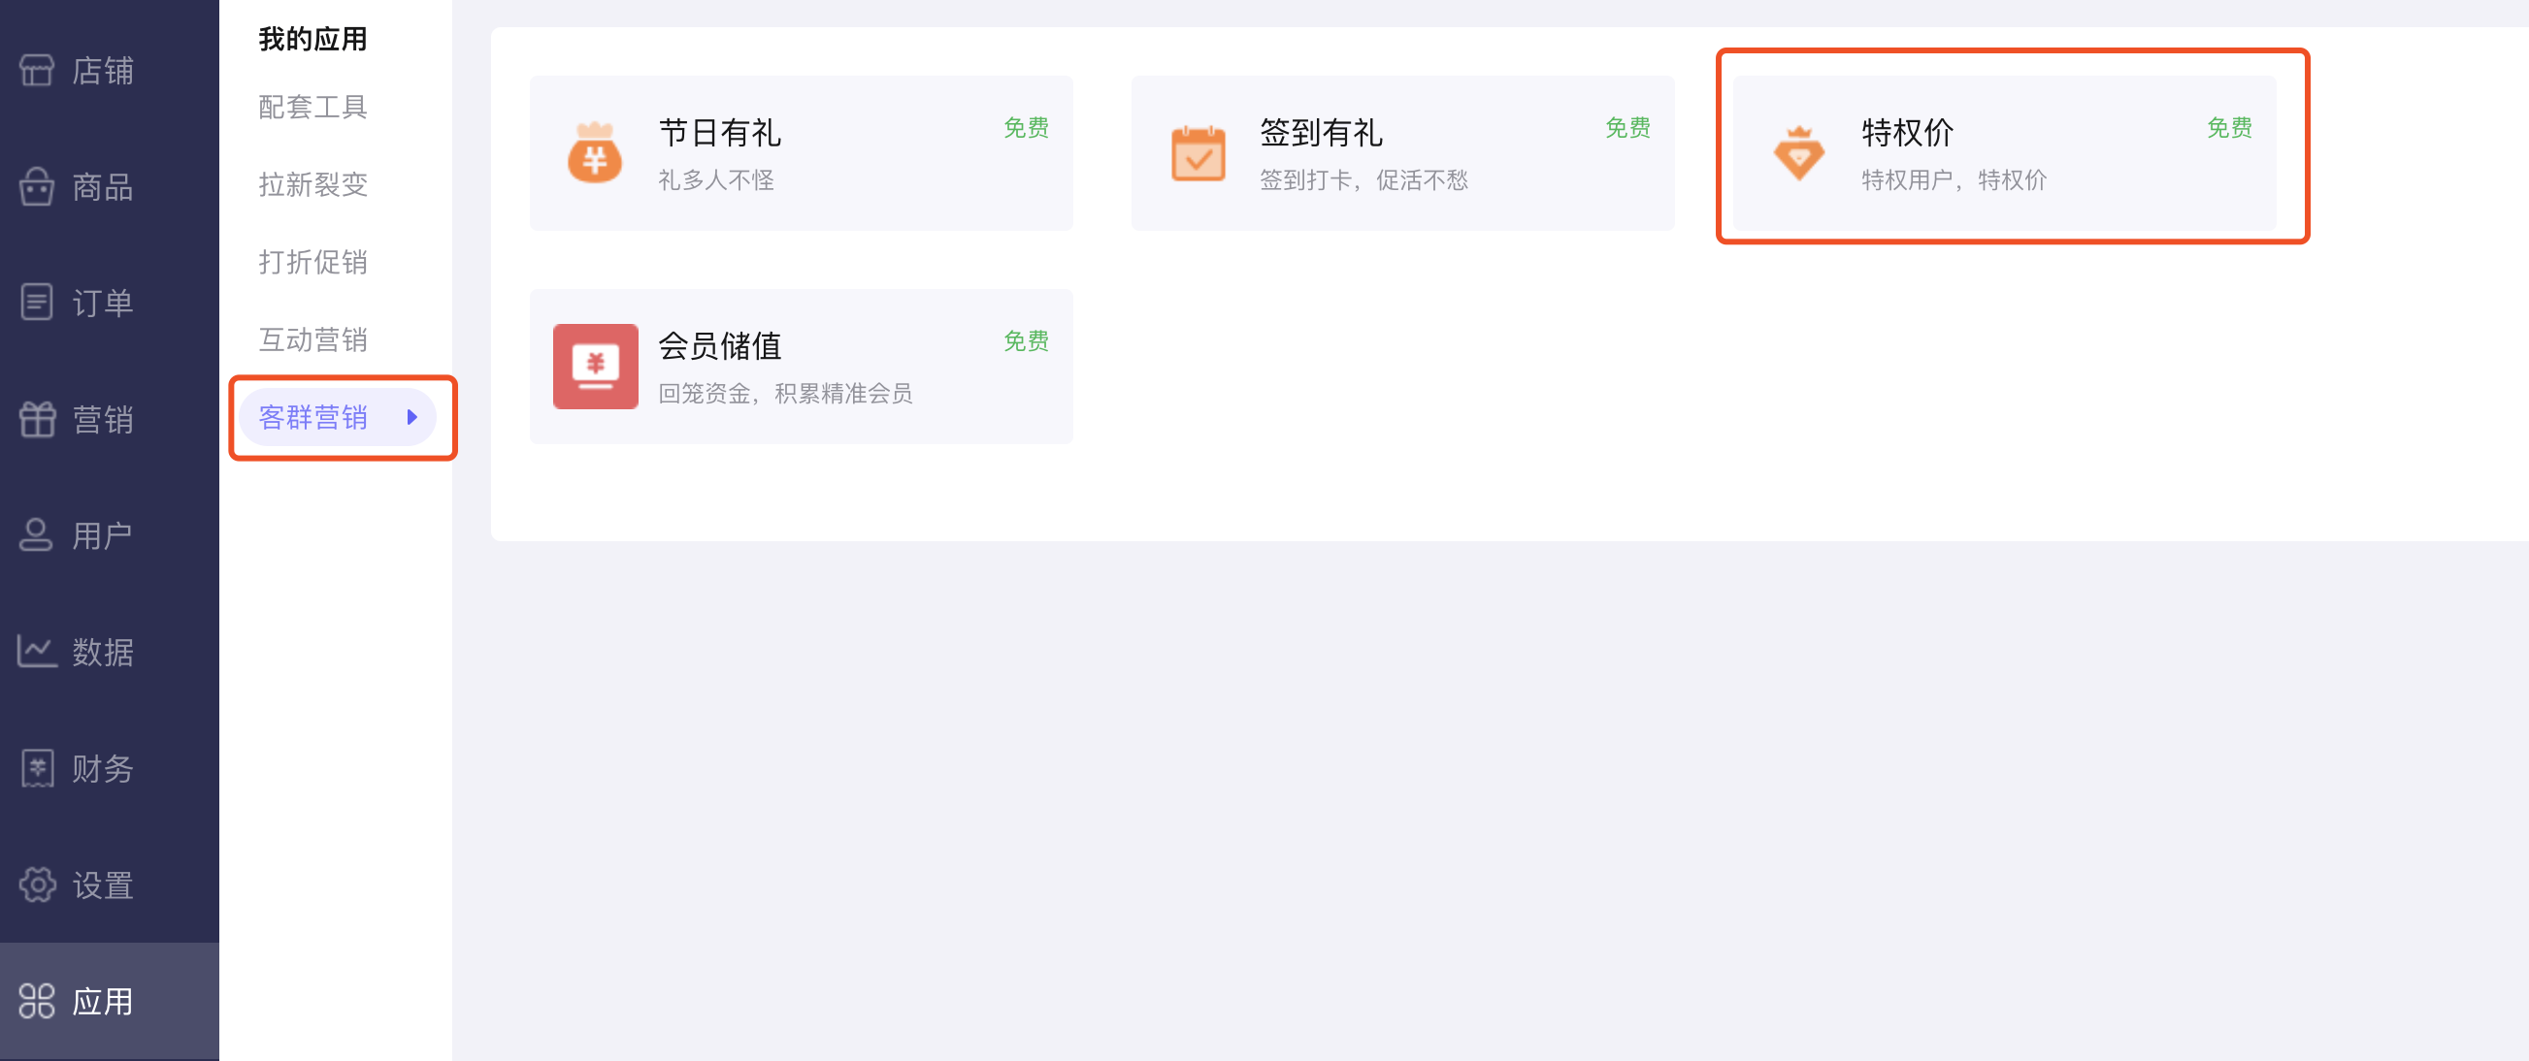Click the 店铺 shop icon in sidebar
The image size is (2529, 1061).
tap(36, 71)
